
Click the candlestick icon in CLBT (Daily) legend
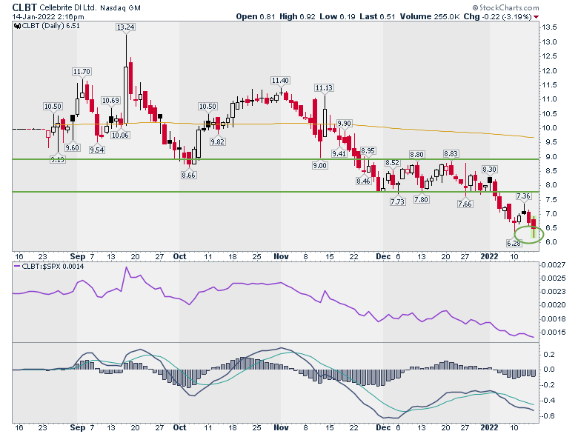pyautogui.click(x=17, y=26)
